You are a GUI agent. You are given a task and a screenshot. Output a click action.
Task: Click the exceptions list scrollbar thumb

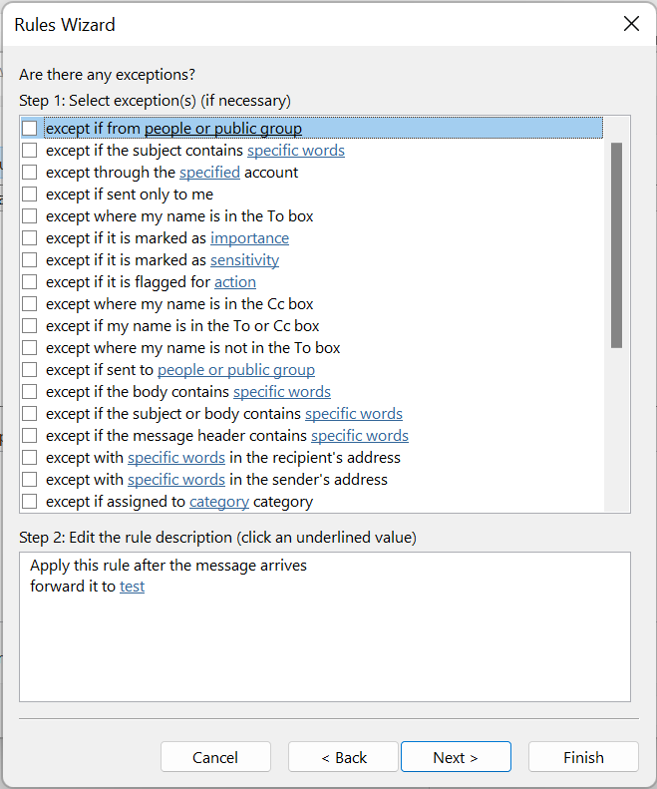[x=616, y=245]
